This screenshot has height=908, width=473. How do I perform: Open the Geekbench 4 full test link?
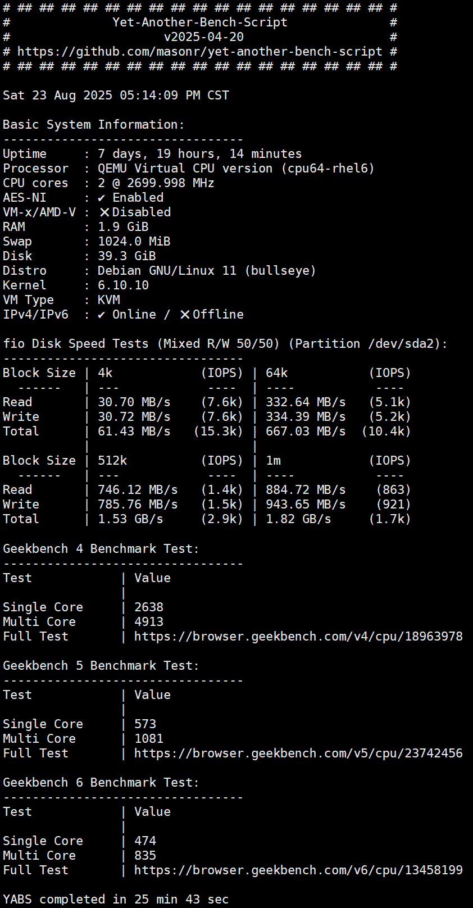click(x=298, y=637)
